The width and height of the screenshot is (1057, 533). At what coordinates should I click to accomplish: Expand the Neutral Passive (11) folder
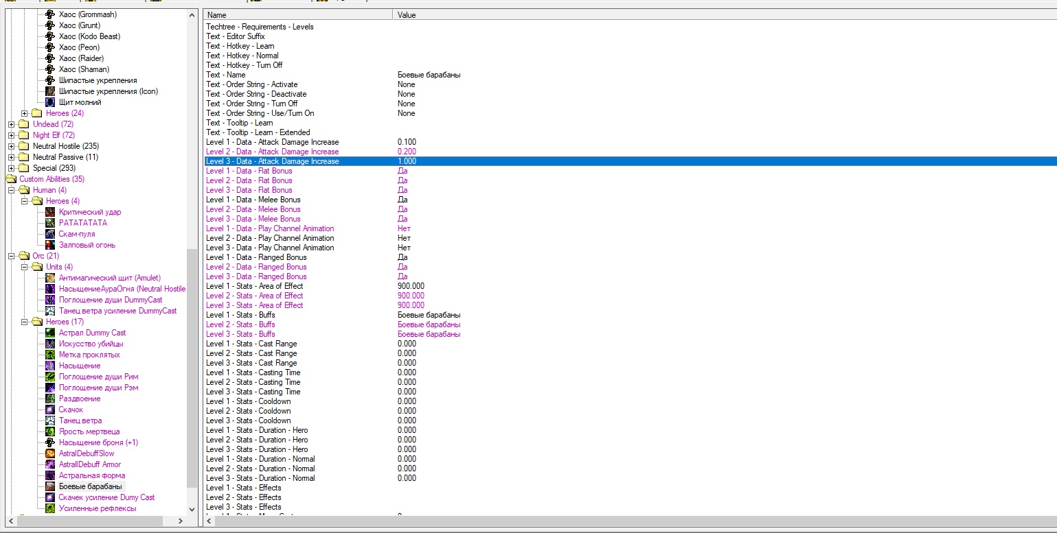tap(11, 157)
